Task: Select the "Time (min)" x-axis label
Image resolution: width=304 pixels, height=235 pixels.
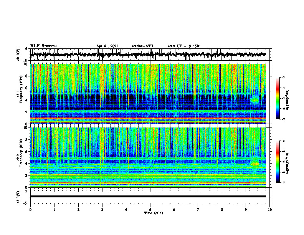Action: (154, 213)
